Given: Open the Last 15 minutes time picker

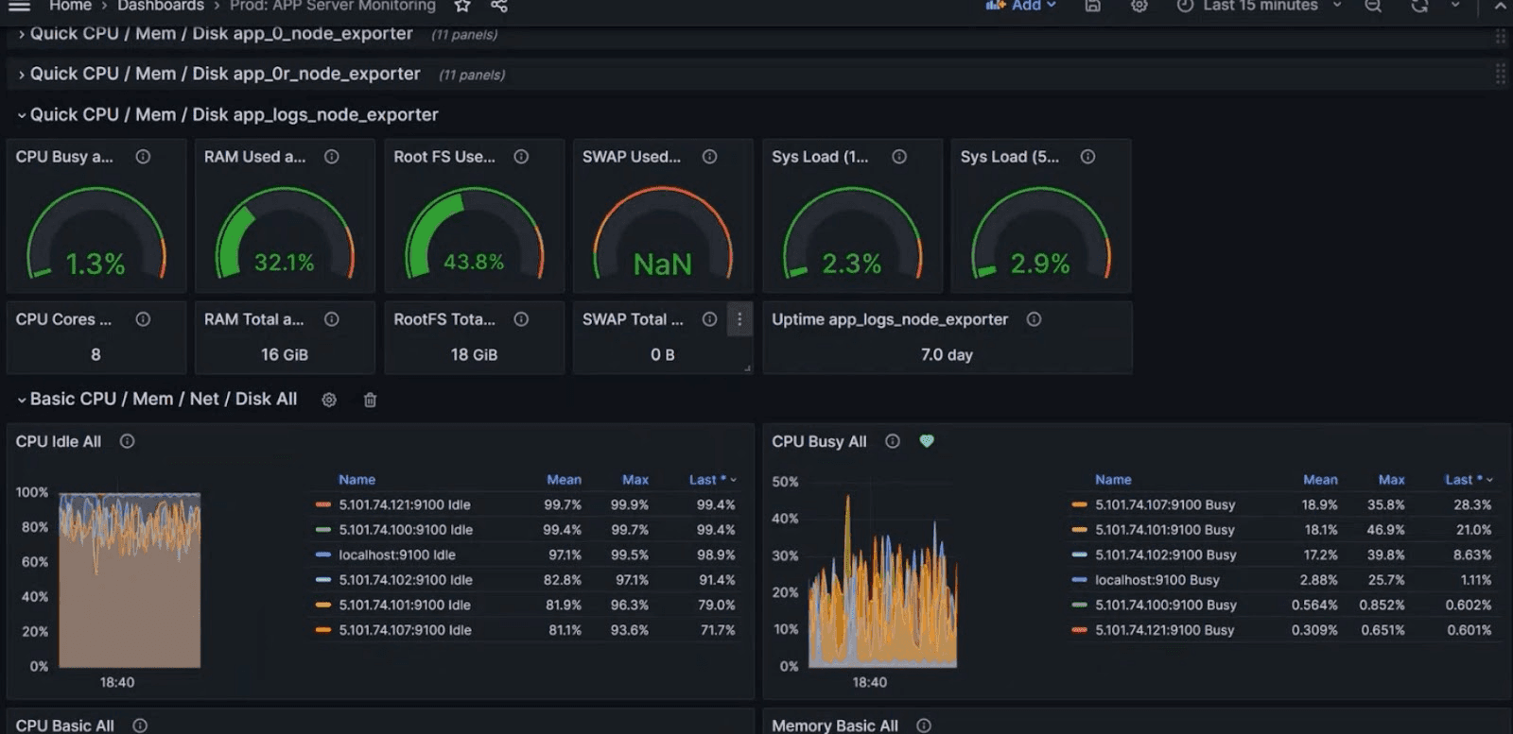Looking at the screenshot, I should (1260, 7).
